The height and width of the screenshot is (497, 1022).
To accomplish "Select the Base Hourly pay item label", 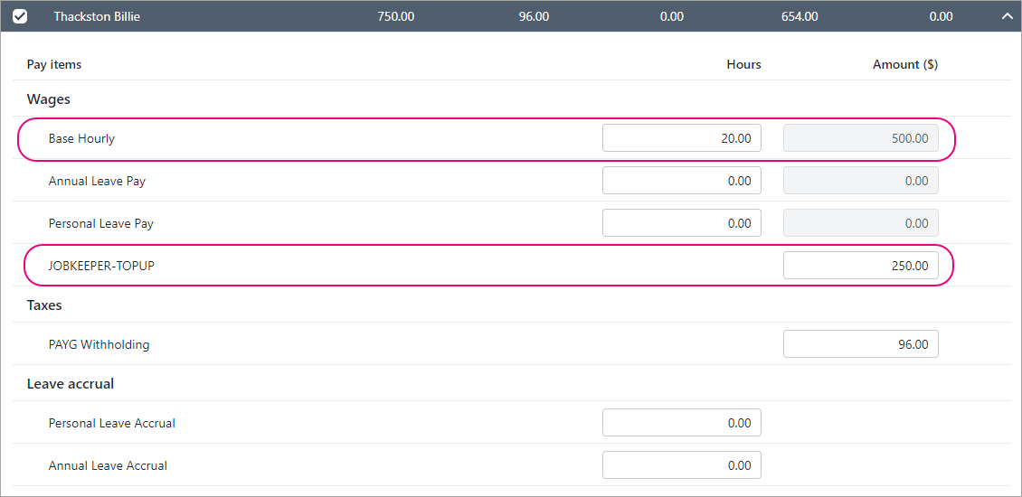I will click(x=81, y=138).
